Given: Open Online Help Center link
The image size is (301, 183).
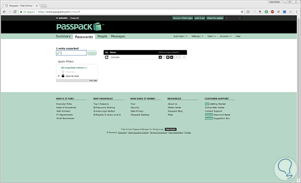Looking at the screenshot, I should pyautogui.click(x=215, y=108).
